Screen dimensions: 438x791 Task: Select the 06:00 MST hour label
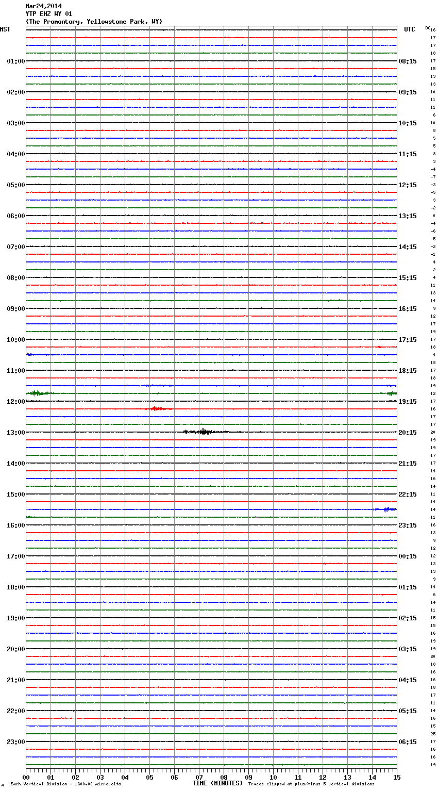15,216
